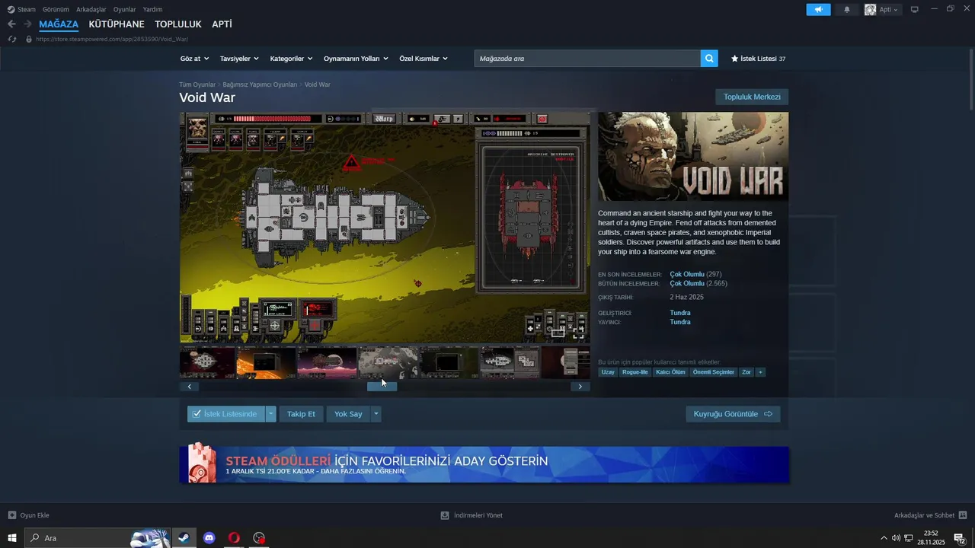Show next screenshot thumbnails with right arrow

[x=580, y=387]
